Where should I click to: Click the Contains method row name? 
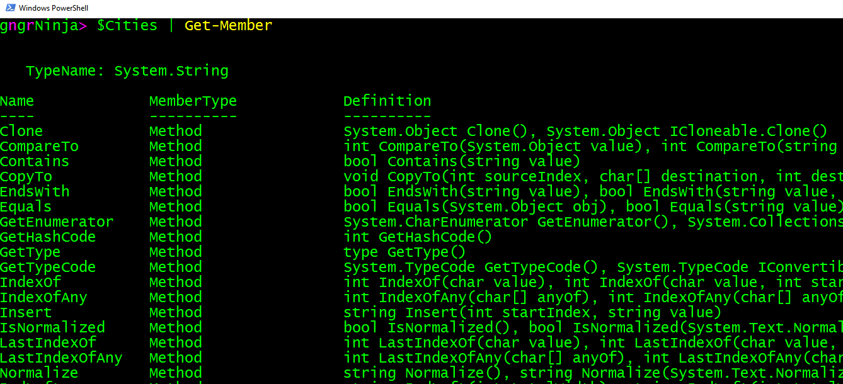[x=35, y=162]
